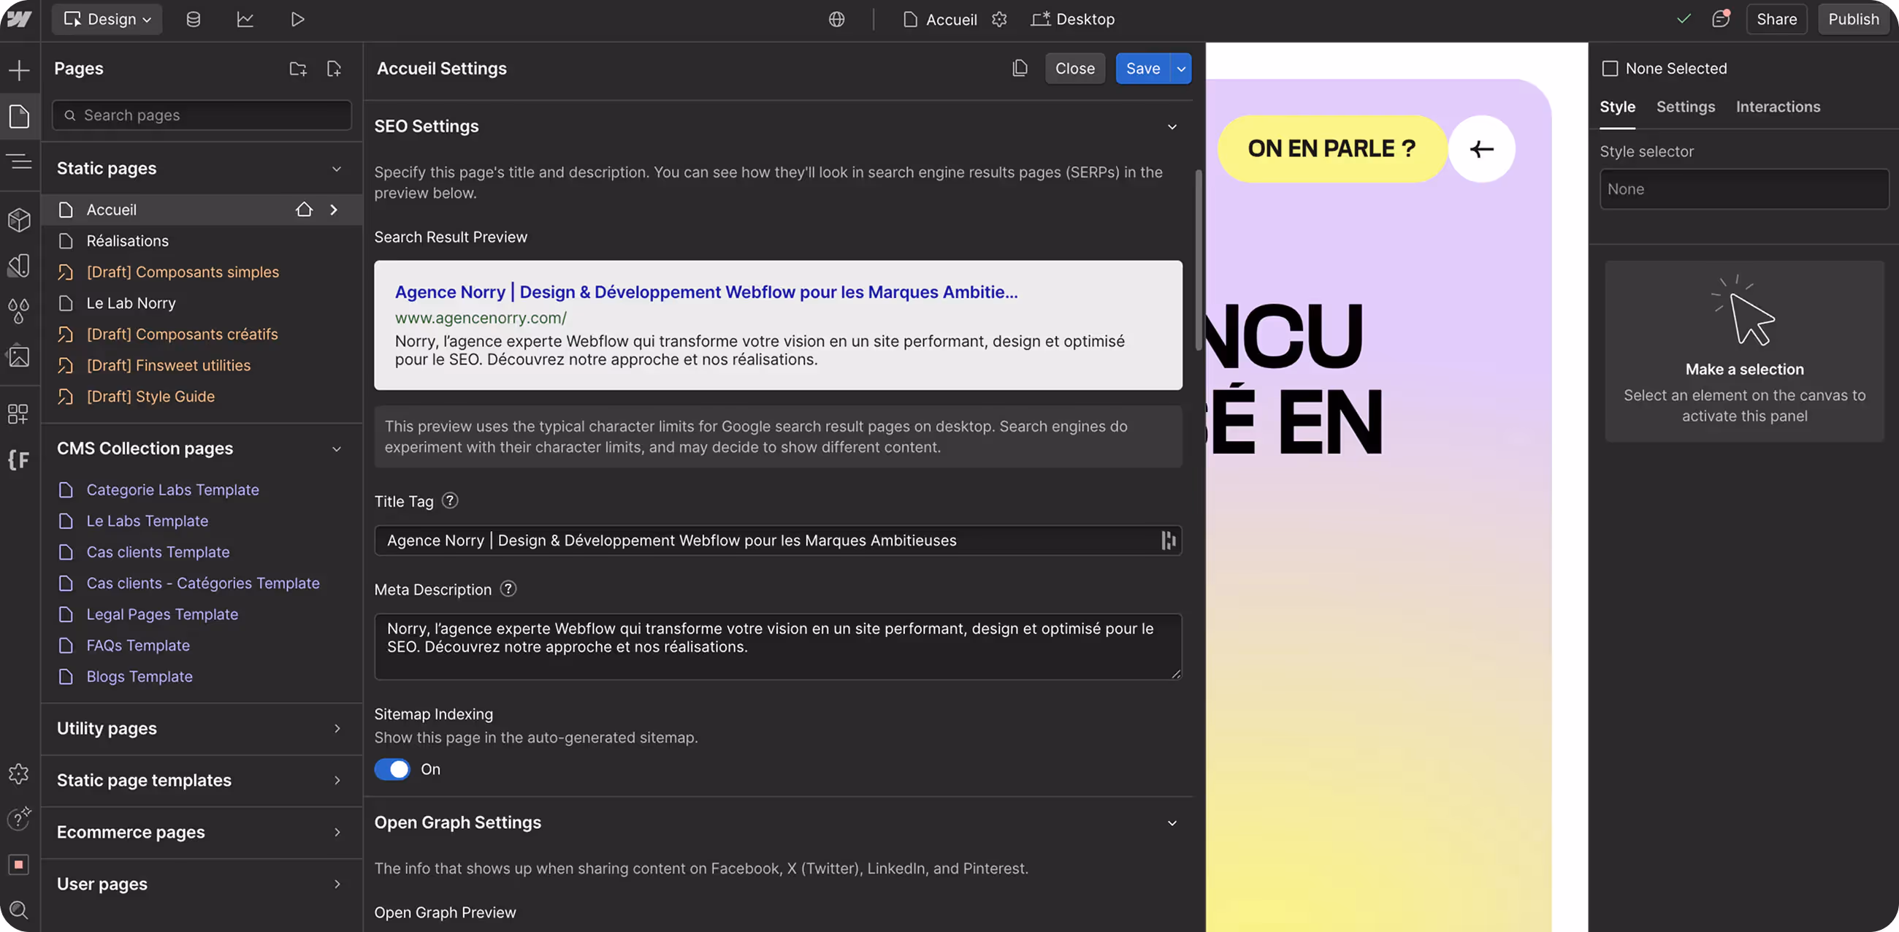Open the CMS database icon in top bar
The image size is (1899, 932).
(193, 19)
